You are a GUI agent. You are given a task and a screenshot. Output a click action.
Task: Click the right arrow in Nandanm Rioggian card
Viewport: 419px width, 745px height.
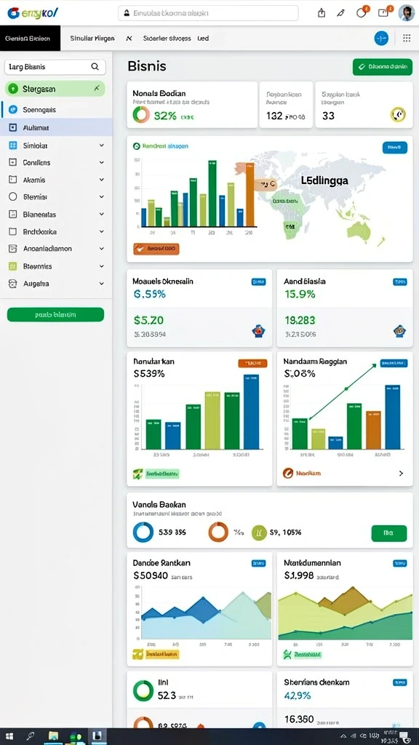[x=402, y=473]
